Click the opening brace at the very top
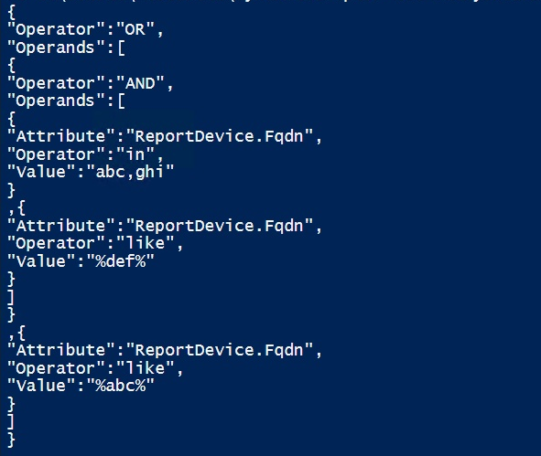Viewport: 541px width, 456px height. point(11,13)
